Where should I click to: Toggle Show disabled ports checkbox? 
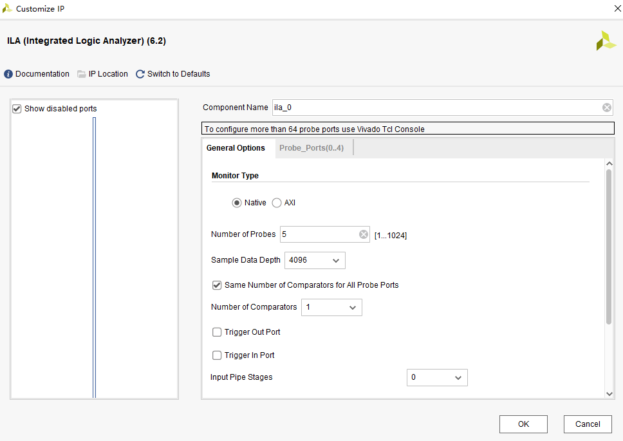pos(17,109)
